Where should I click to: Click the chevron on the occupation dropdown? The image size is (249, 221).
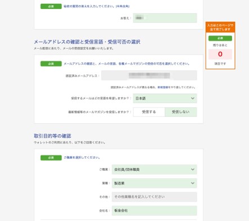[x=193, y=169]
